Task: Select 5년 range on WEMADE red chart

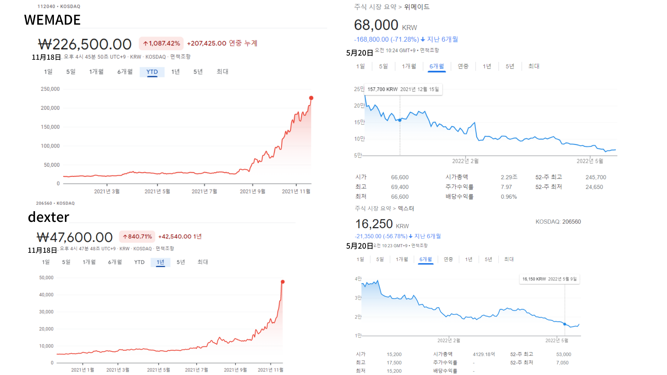Action: point(198,72)
